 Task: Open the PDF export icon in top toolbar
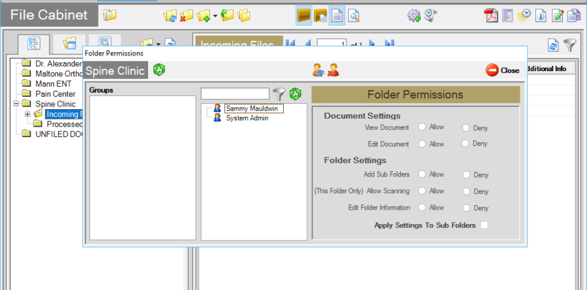click(x=490, y=15)
